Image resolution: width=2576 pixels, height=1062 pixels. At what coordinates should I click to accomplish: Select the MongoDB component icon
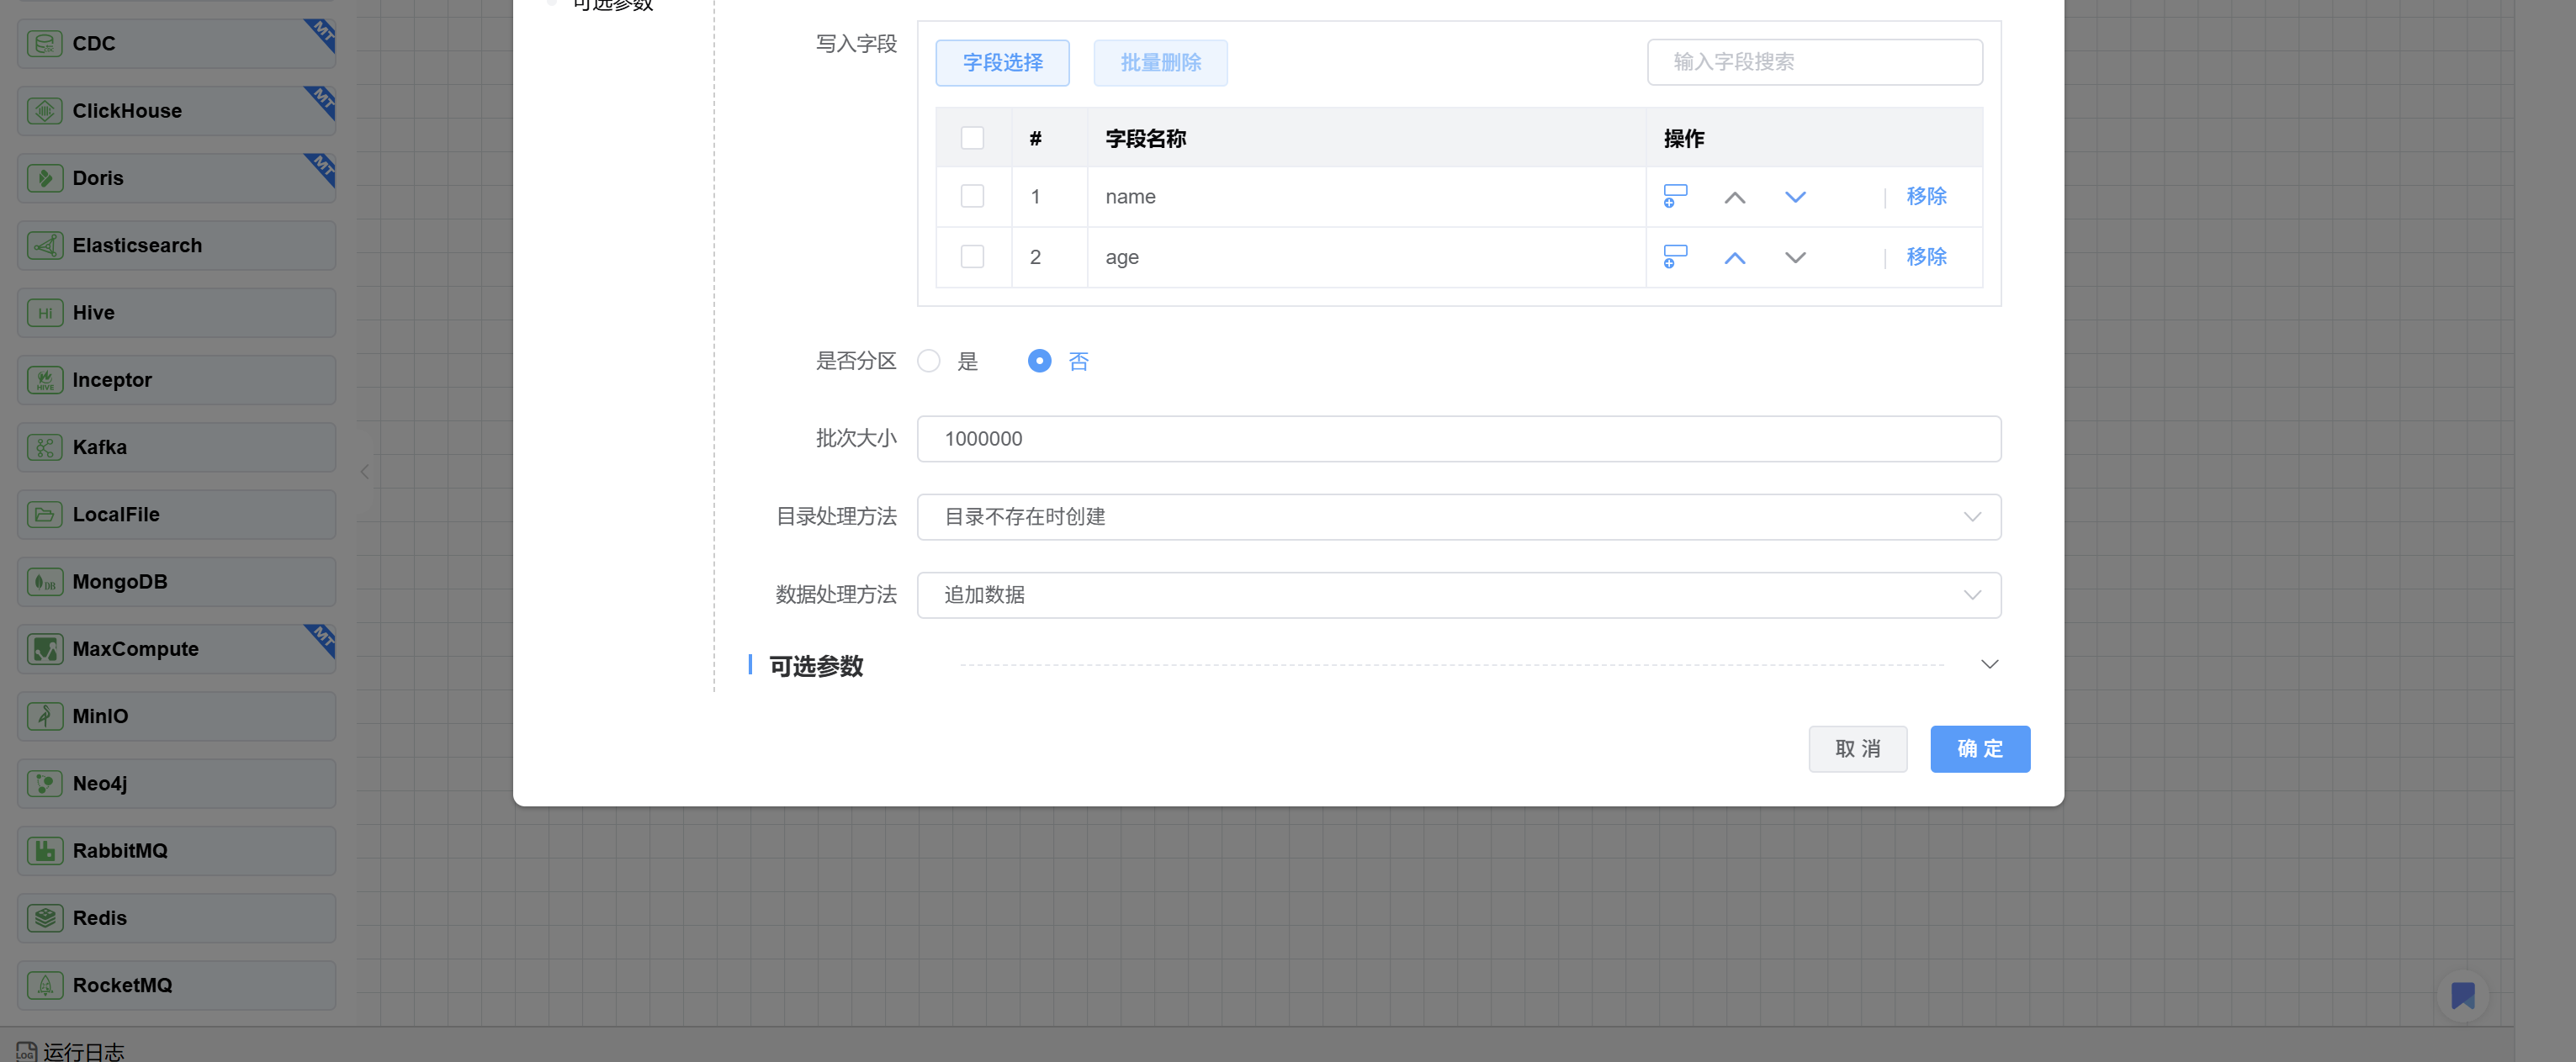tap(45, 582)
